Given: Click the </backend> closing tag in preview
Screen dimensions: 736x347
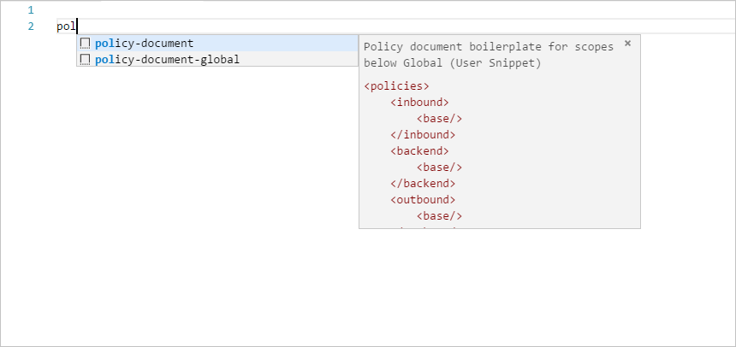Looking at the screenshot, I should (423, 184).
